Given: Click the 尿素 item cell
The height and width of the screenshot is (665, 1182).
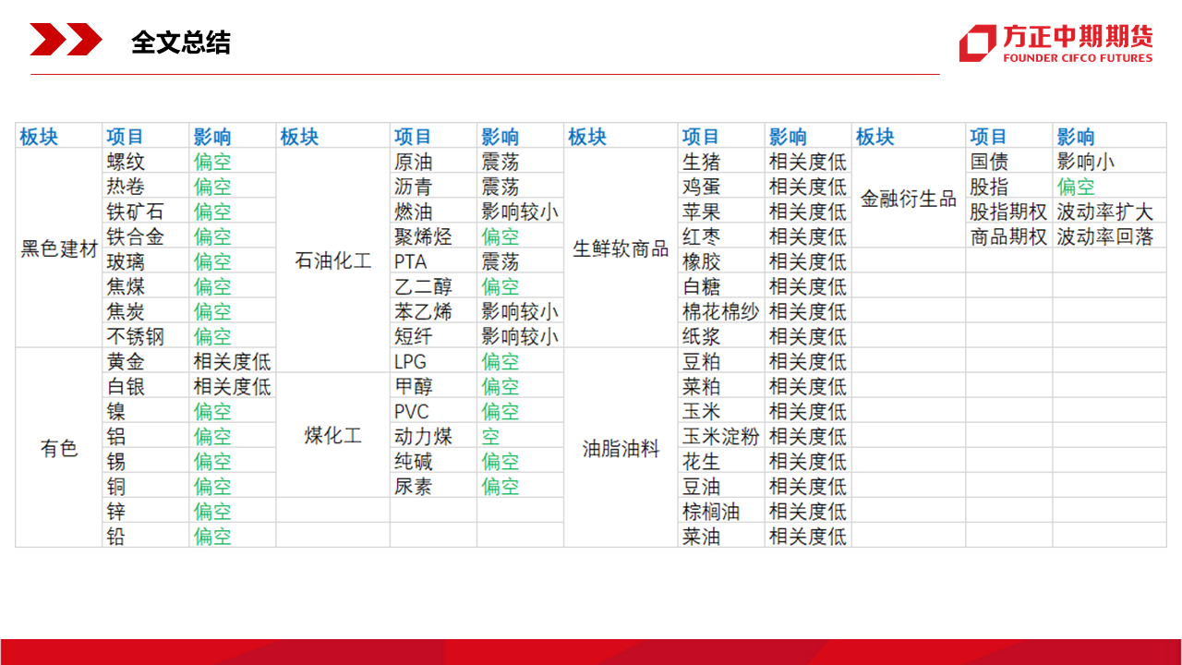Looking at the screenshot, I should tap(433, 486).
